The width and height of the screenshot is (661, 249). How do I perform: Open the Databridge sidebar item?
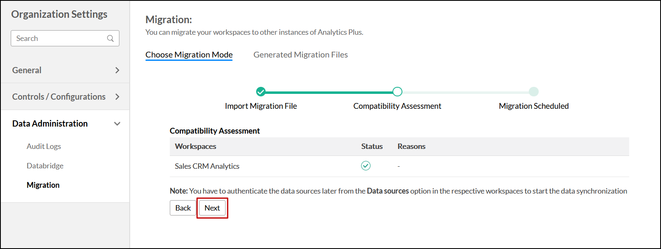(x=45, y=166)
